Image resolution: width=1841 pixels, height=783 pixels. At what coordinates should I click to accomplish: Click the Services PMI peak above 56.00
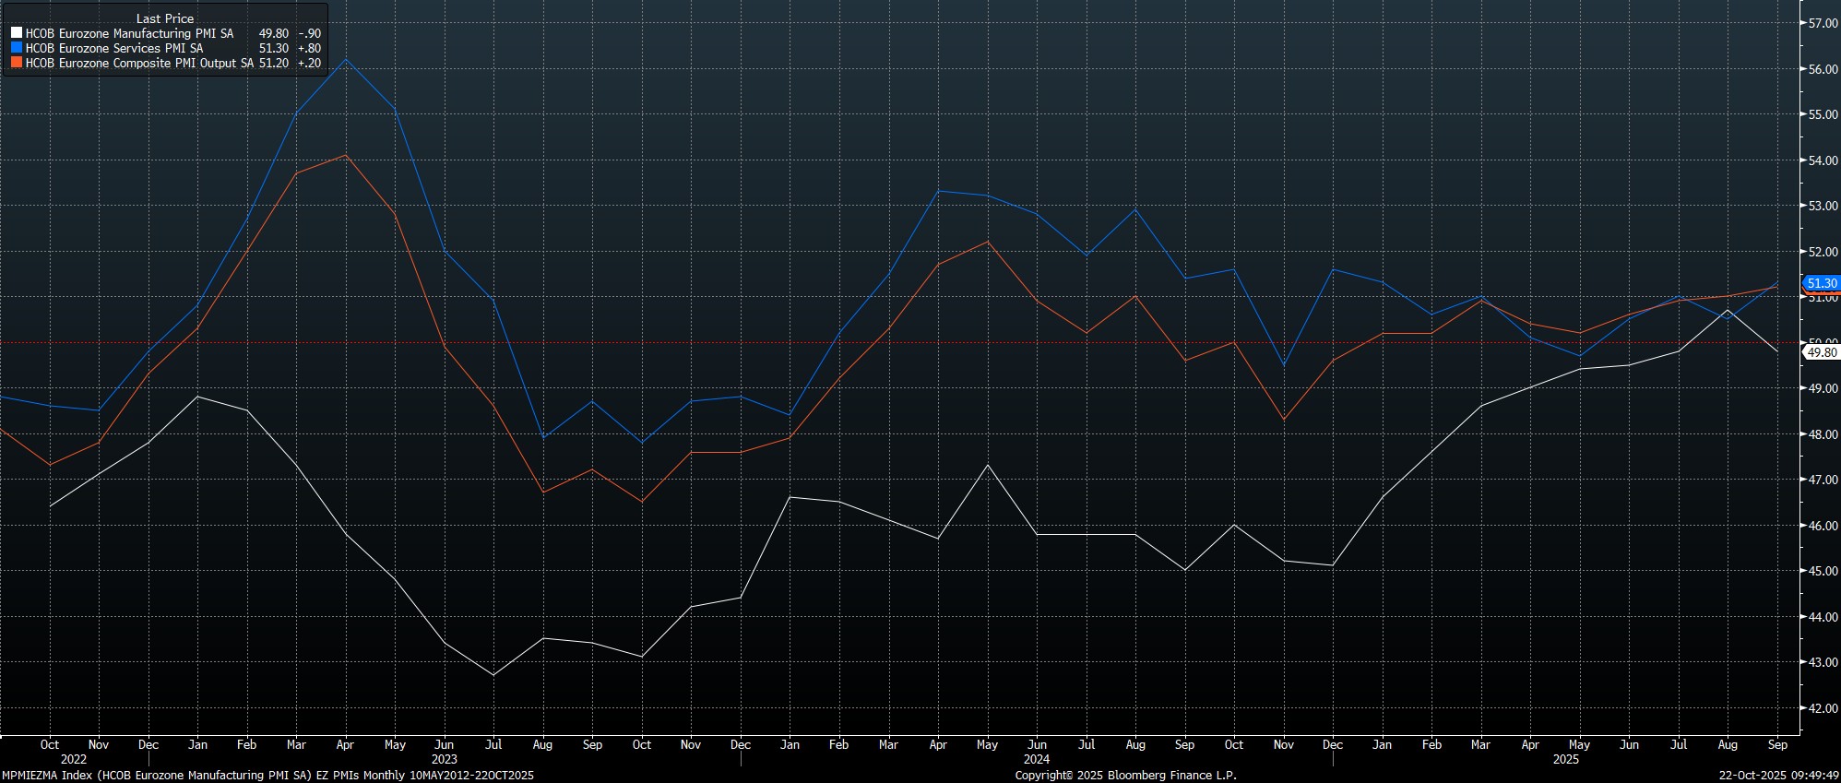(345, 60)
